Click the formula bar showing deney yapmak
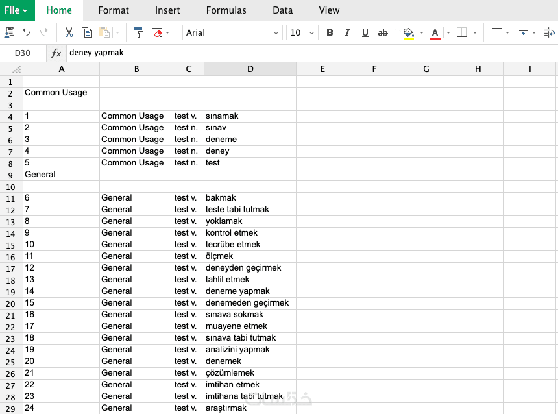 [311, 53]
